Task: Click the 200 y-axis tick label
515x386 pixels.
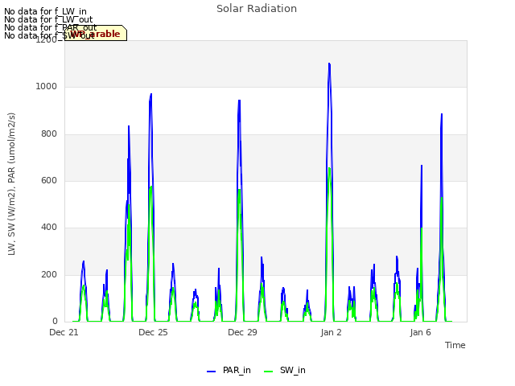Action: point(49,274)
